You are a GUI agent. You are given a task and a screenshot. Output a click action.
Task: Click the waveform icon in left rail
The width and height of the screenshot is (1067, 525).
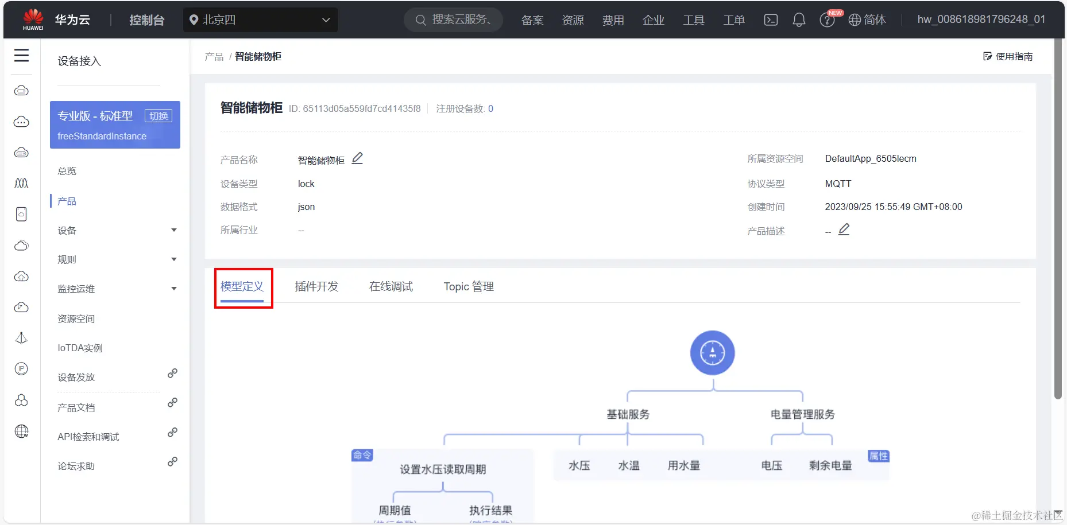pyautogui.click(x=21, y=184)
